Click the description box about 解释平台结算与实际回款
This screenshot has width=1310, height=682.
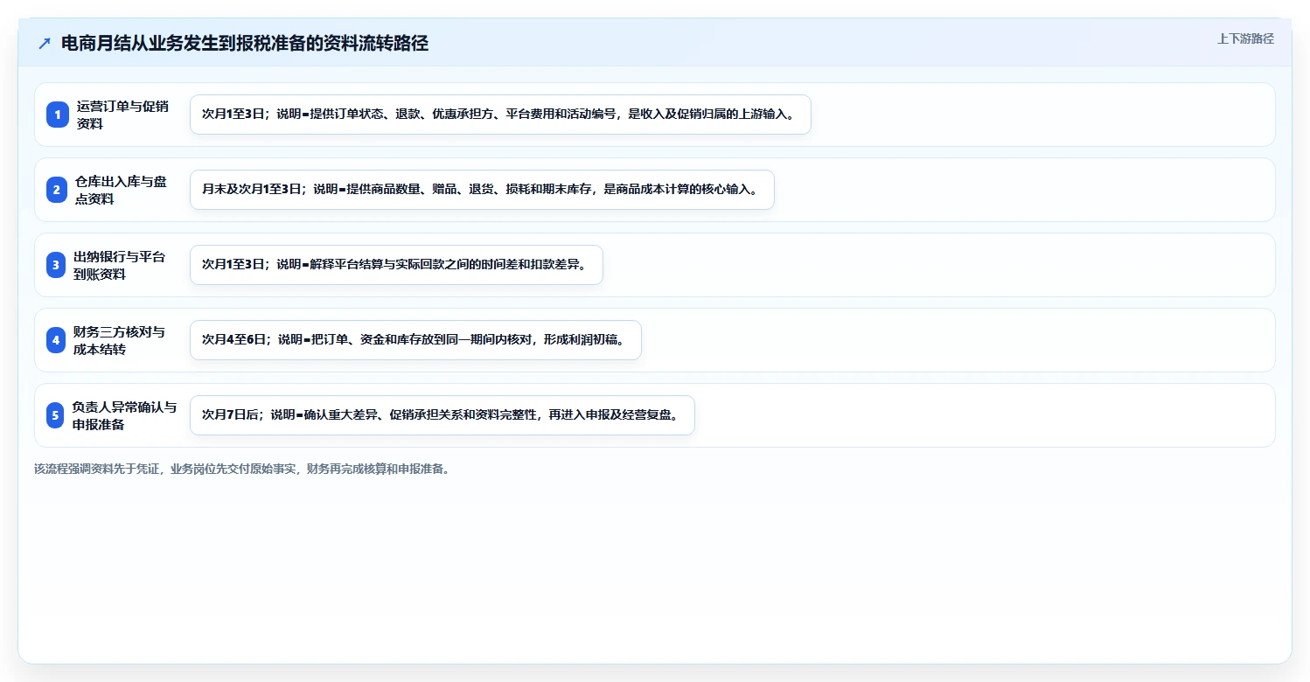[x=396, y=265]
